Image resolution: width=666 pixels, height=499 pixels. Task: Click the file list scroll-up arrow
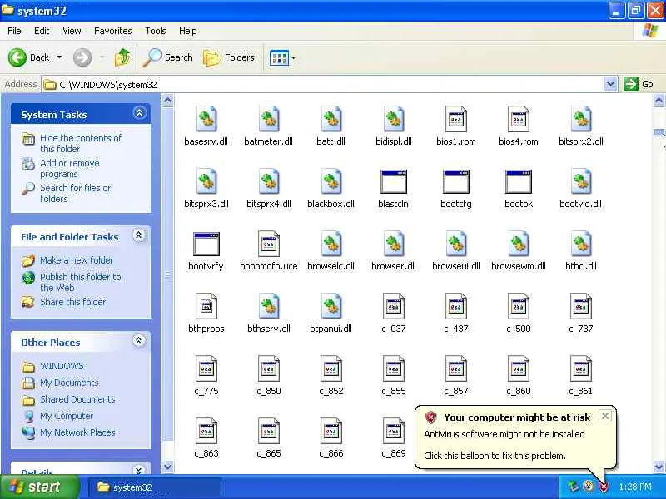click(x=659, y=101)
